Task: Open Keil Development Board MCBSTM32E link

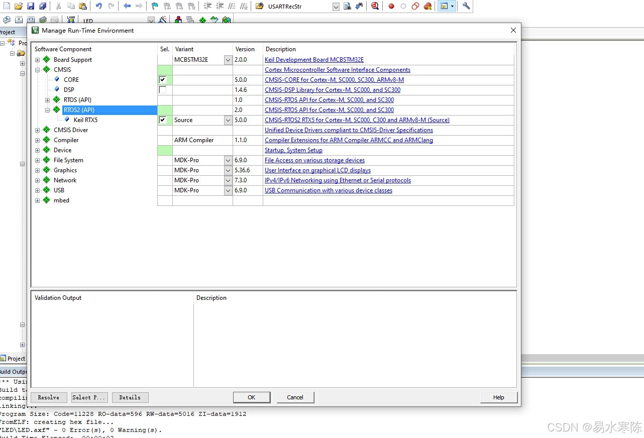Action: [314, 60]
